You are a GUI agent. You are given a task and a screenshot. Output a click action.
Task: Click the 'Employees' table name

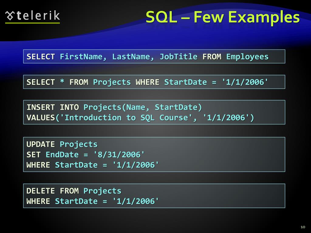[247, 57]
